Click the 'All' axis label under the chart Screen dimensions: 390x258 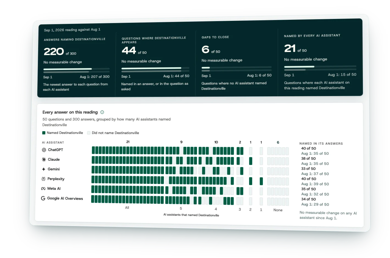[127, 208]
